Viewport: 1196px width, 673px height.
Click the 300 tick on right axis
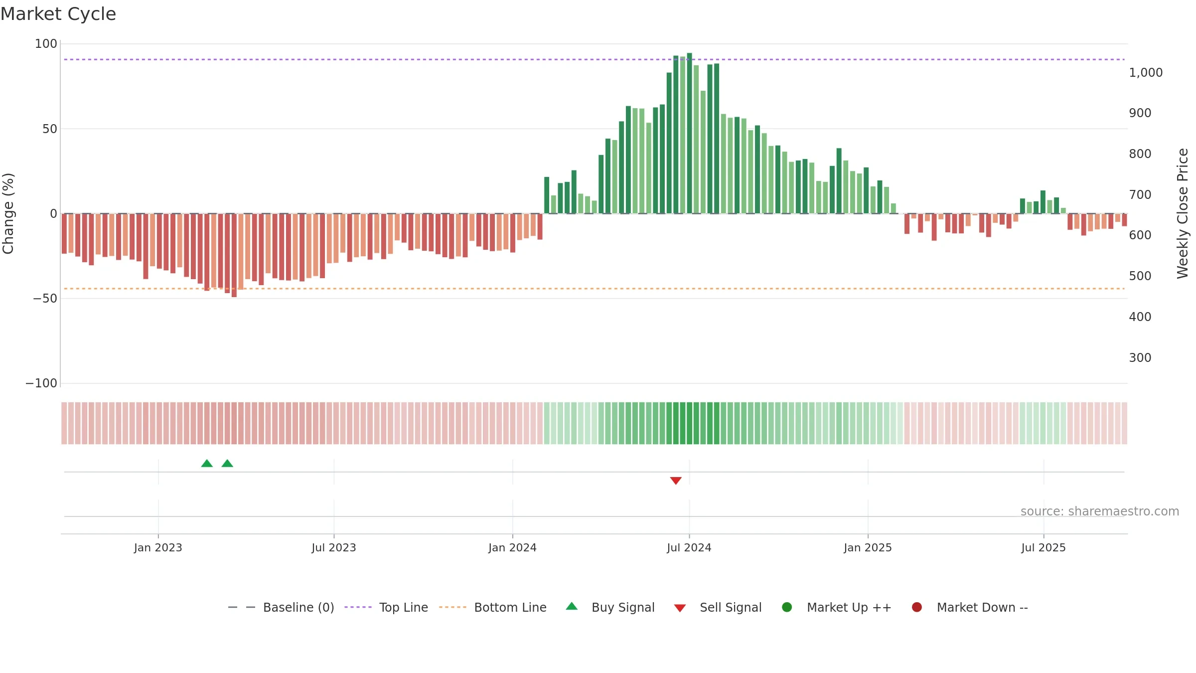point(1140,358)
